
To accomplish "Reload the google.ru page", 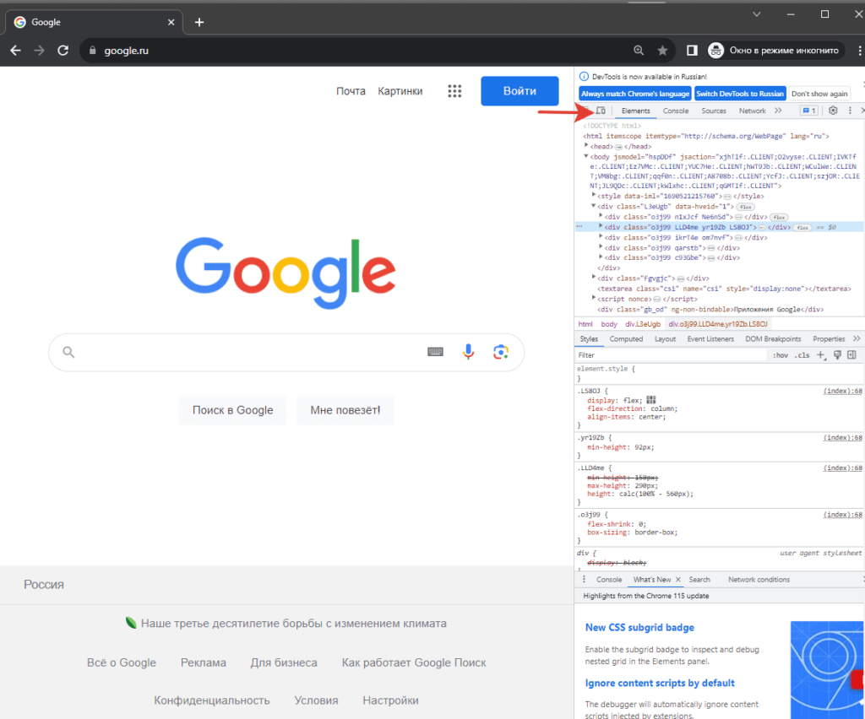I will [x=63, y=51].
